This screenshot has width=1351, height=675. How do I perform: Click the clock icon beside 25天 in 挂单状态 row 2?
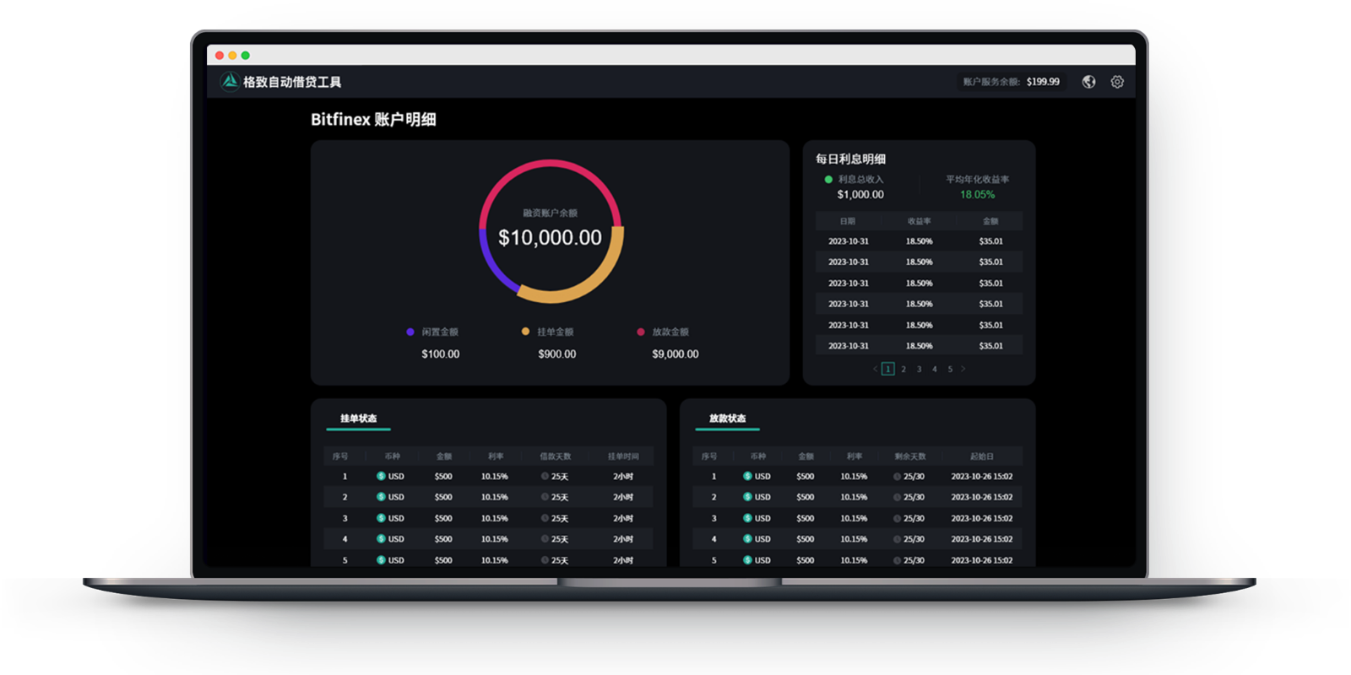pos(545,497)
